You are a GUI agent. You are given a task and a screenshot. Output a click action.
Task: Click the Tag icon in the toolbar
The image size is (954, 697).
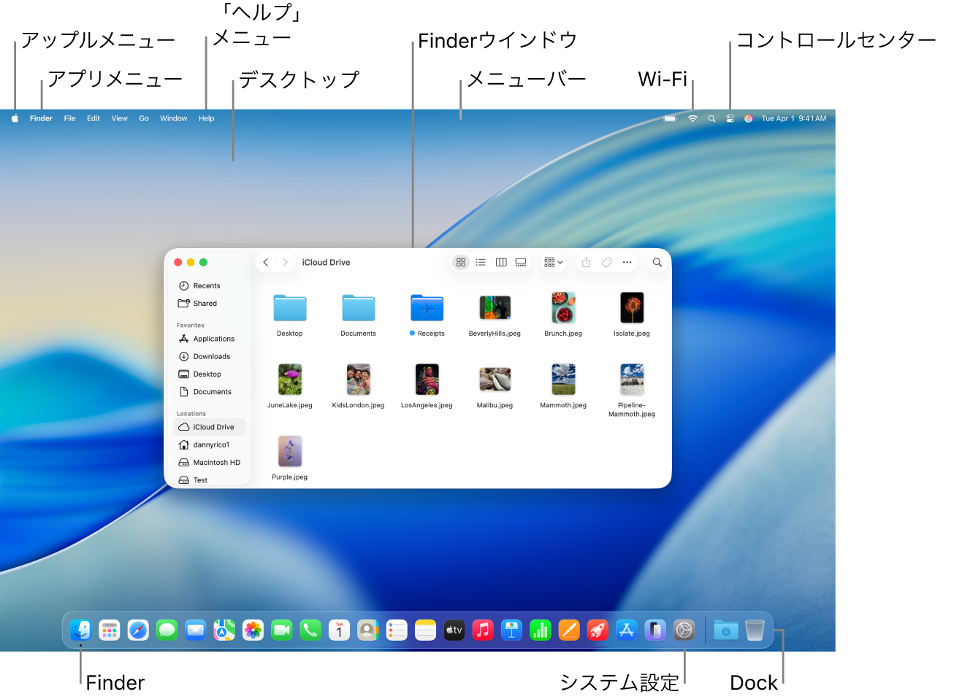coord(606,262)
